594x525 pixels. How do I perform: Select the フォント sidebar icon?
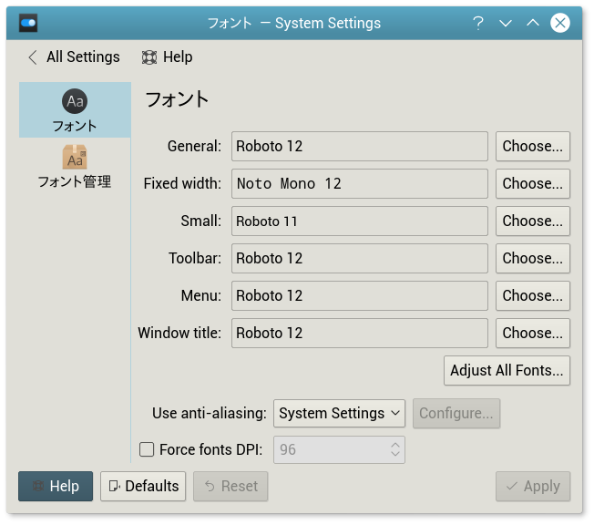click(75, 101)
